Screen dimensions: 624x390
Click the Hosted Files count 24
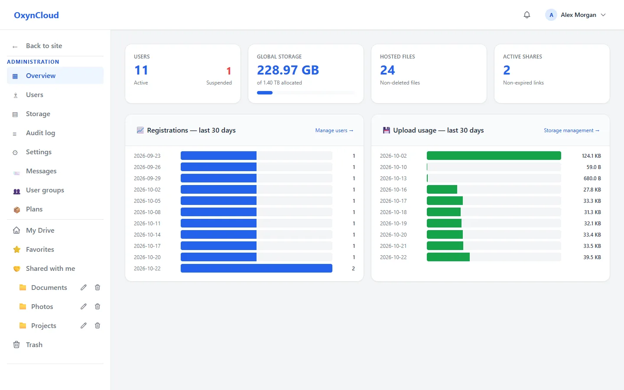click(387, 70)
